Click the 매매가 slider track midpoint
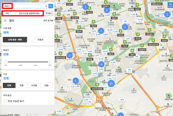This screenshot has width=173, height=116. click(x=28, y=62)
